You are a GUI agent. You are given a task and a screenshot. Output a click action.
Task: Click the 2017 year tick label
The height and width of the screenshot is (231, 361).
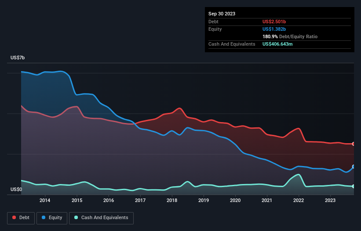(x=140, y=201)
